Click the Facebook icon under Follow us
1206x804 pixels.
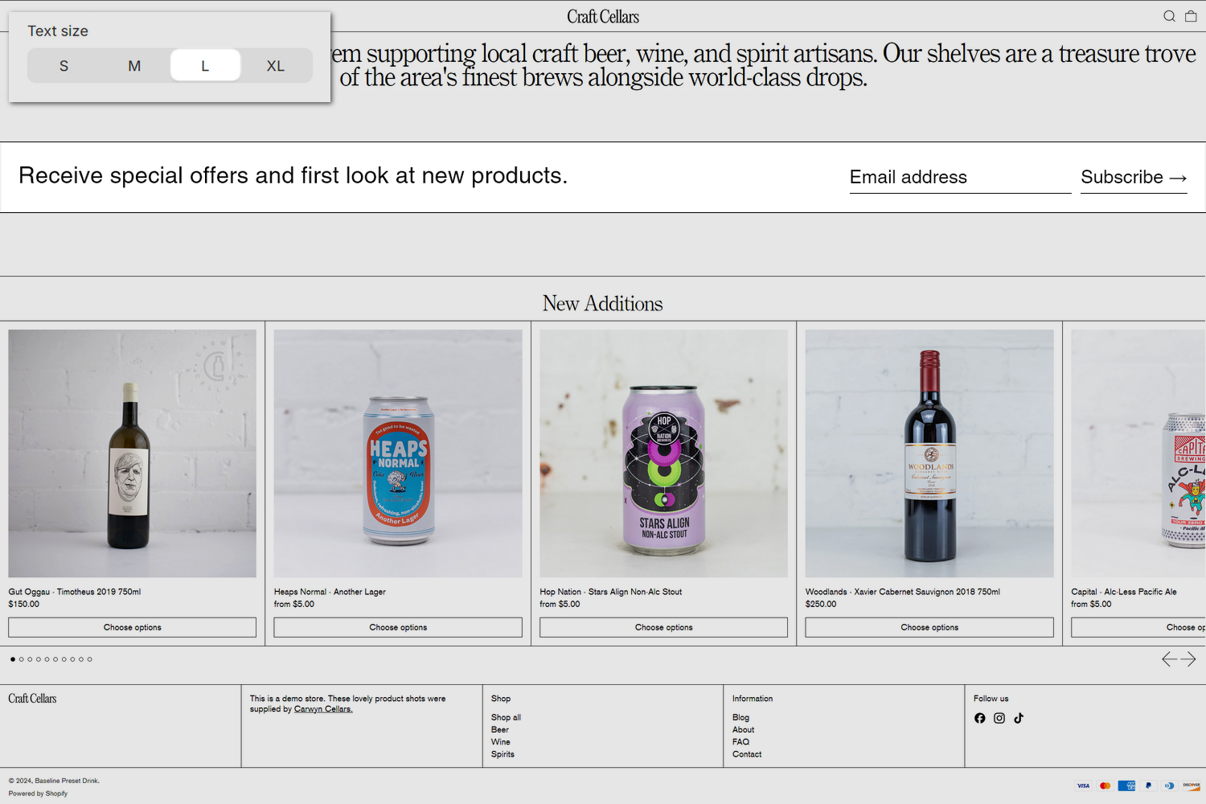point(979,718)
